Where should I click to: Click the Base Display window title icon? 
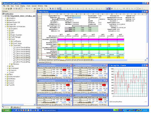(x=38, y=12)
